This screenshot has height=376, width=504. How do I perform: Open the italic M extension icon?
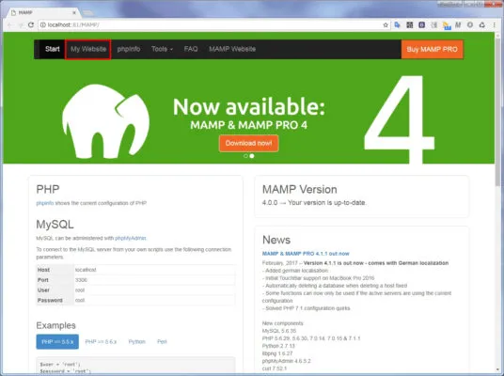tap(458, 24)
